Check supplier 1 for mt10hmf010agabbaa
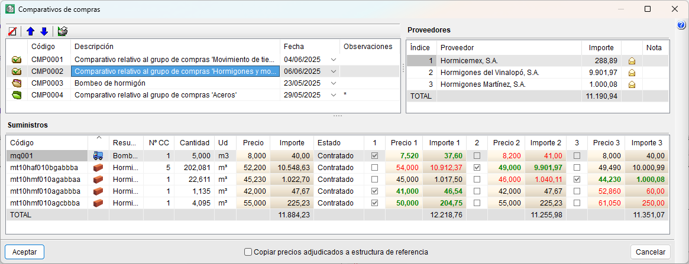Image resolution: width=689 pixels, height=264 pixels. pos(374,180)
